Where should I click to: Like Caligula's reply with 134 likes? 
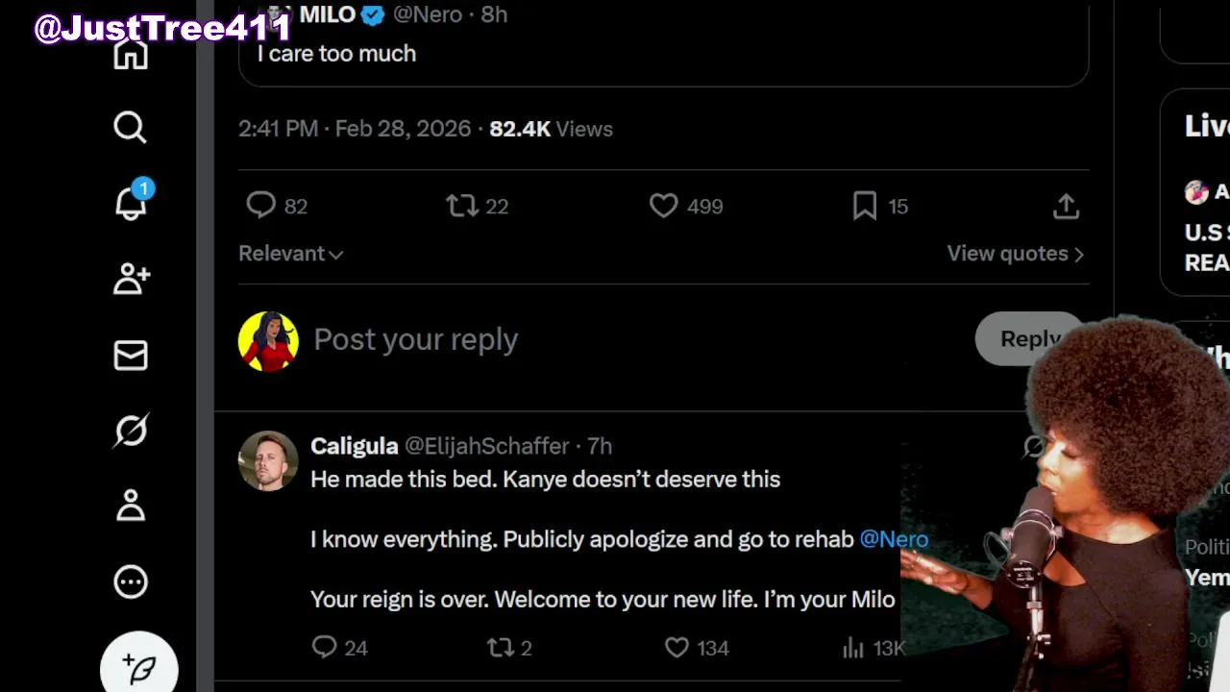point(677,648)
